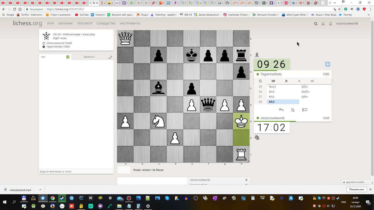The height and width of the screenshot is (210, 374).
Task: Close the downloads bar
Action: coord(370,190)
